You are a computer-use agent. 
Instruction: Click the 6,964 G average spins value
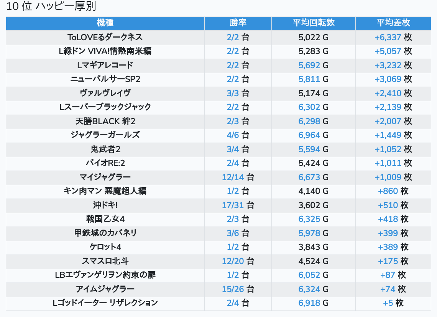[313, 135]
